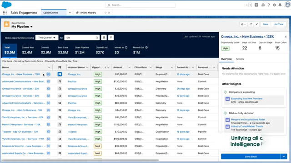Toggle bookmark for Omega, Inc. - Add-On Business row
This screenshot has width=291, height=163.
click(x=60, y=110)
